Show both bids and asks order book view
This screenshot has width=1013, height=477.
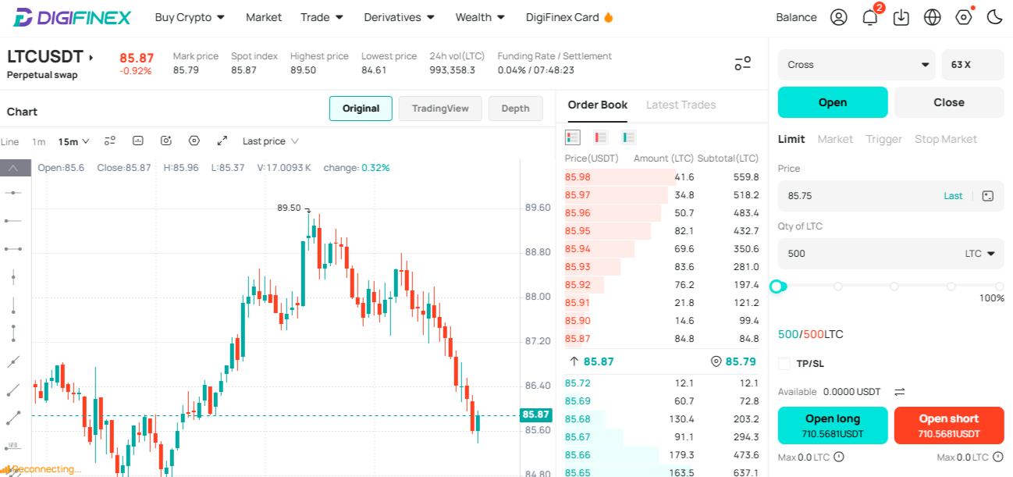click(573, 137)
